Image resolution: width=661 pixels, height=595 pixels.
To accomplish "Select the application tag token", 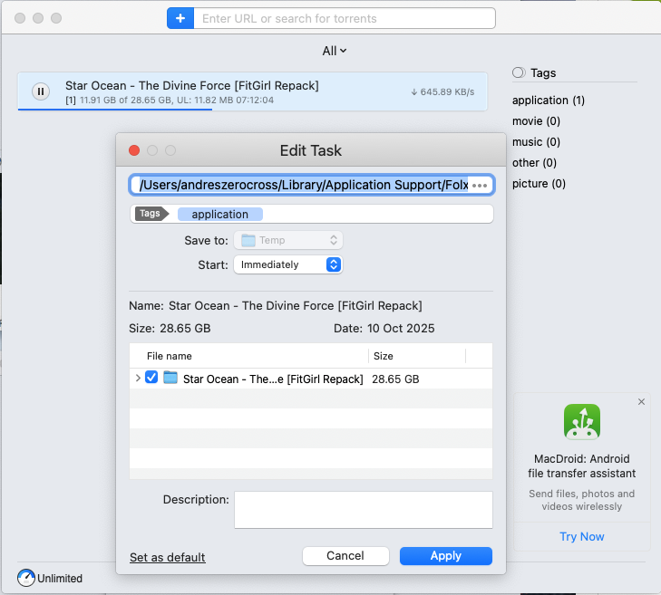I will tap(220, 214).
